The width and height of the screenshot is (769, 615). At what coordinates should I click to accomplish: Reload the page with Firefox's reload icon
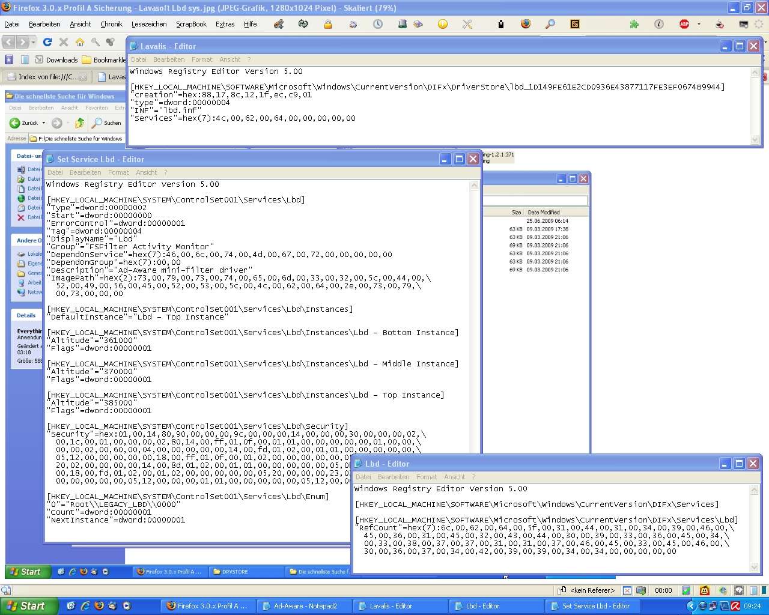pos(47,42)
